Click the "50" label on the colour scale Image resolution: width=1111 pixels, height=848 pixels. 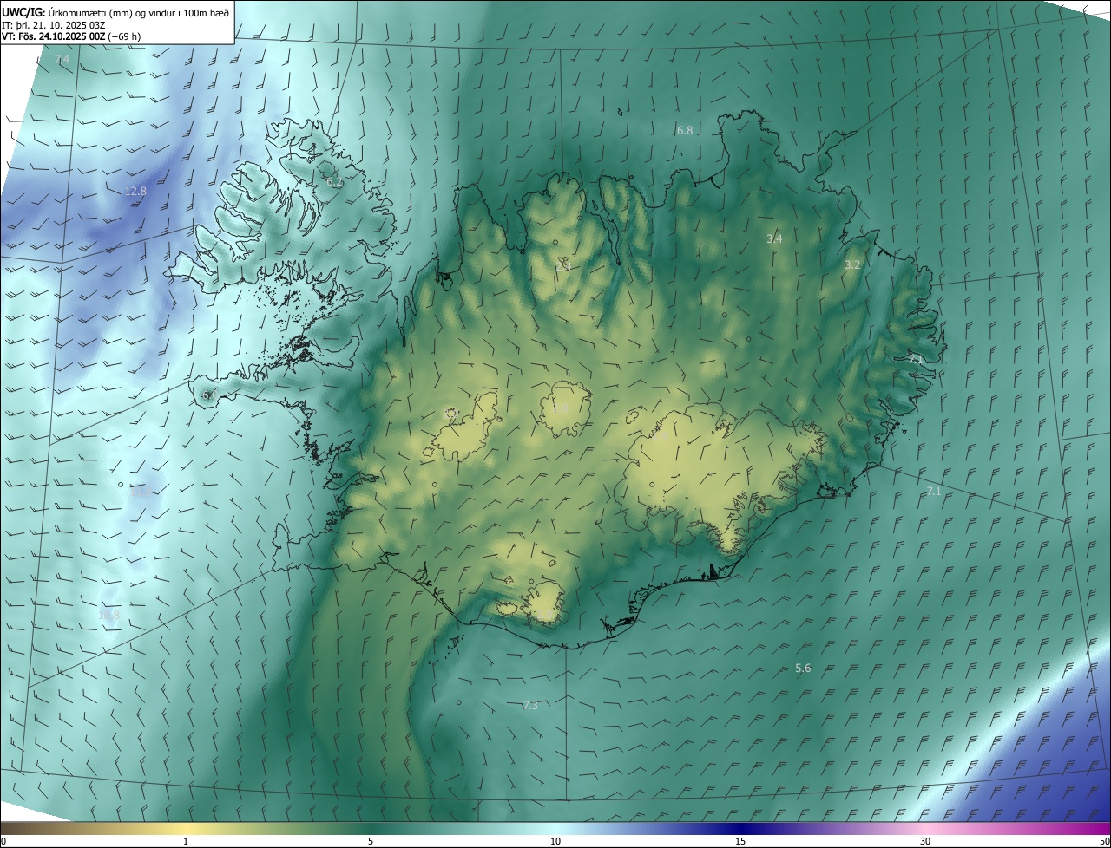pos(1103,841)
